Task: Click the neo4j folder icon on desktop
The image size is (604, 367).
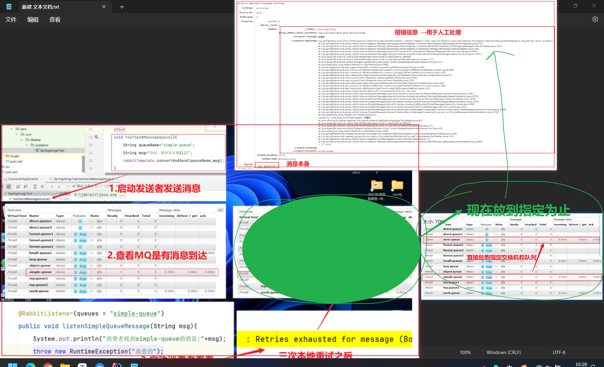Action: coord(397,185)
